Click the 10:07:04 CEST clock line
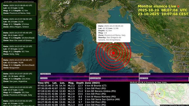The height and width of the screenshot is (106, 189). [163, 14]
